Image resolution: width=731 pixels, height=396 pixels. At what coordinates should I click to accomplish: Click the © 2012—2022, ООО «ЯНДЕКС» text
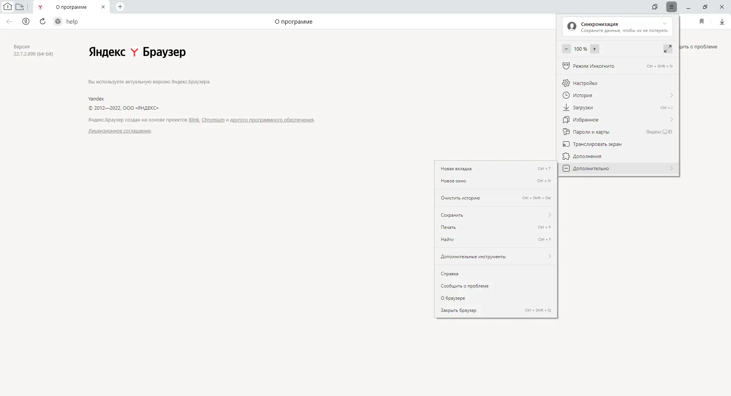(x=123, y=108)
